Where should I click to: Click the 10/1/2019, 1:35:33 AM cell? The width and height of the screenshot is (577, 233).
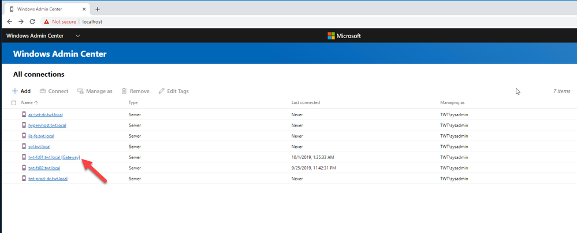click(312, 157)
